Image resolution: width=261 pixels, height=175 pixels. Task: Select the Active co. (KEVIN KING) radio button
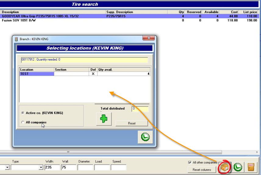pos(23,113)
